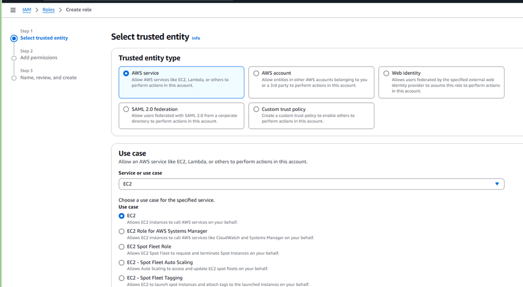Choose the AWS account trusted entity

click(x=256, y=73)
